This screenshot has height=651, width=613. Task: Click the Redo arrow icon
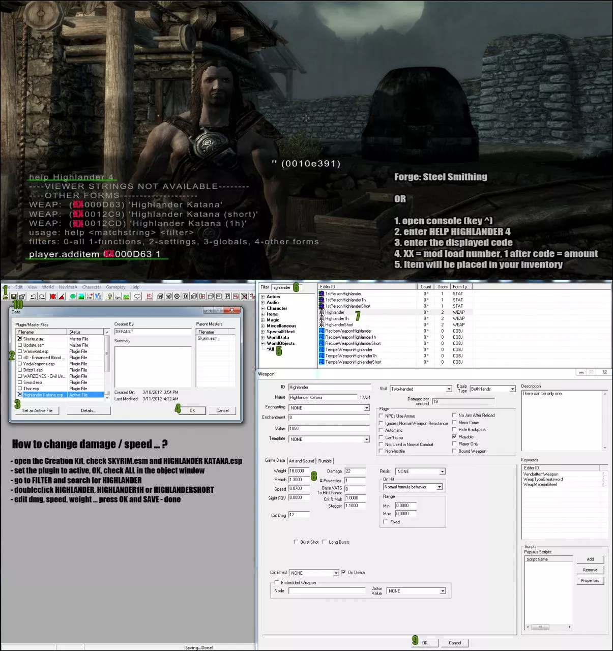click(42, 297)
